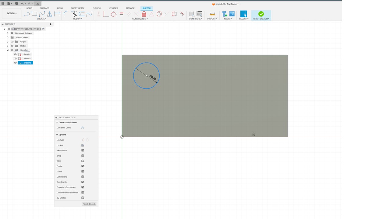Click the Look At icon in Sketch Palette
Image resolution: width=390 pixels, height=219 pixels.
[x=83, y=145]
